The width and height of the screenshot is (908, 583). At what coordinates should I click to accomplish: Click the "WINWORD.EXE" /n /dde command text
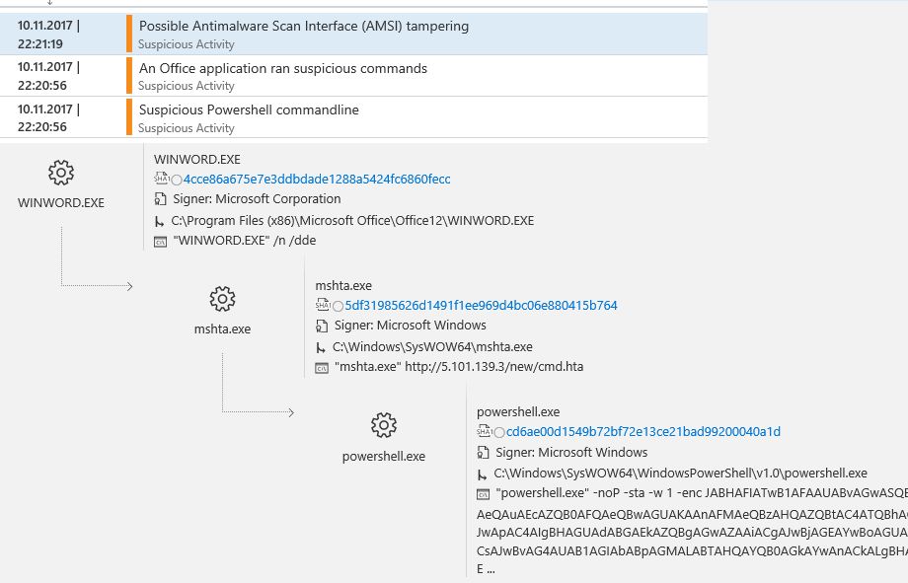tap(245, 241)
